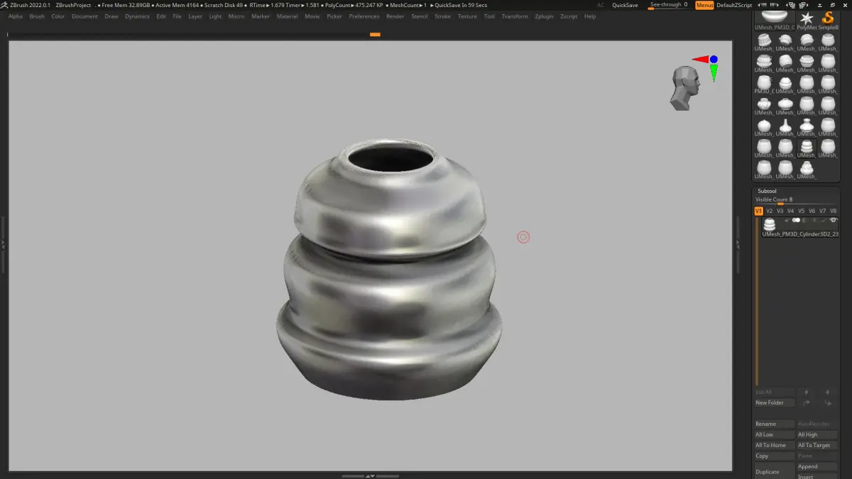Click New Folder button

[775, 402]
